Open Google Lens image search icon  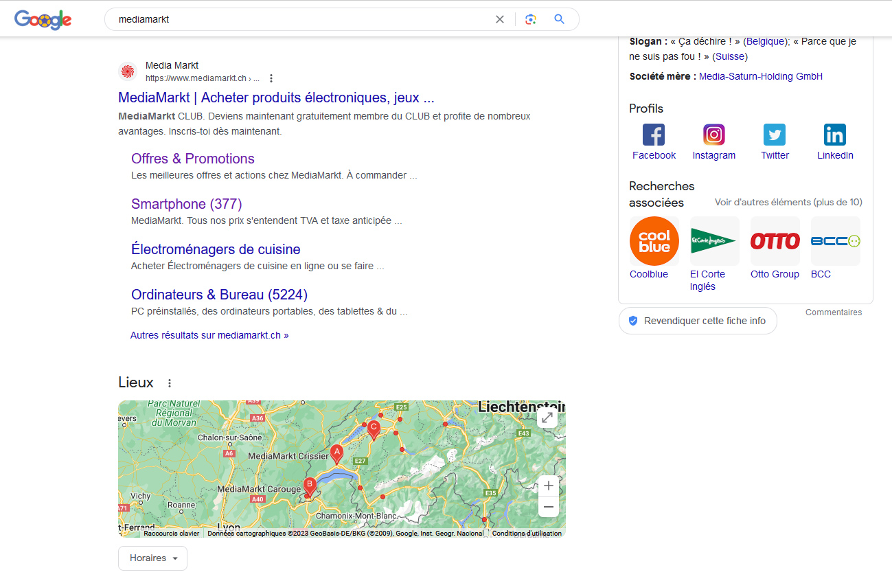(530, 19)
